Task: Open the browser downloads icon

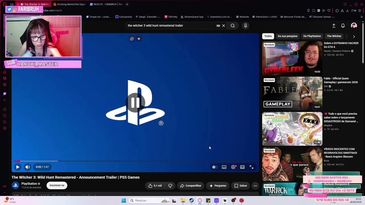Action: point(347,11)
